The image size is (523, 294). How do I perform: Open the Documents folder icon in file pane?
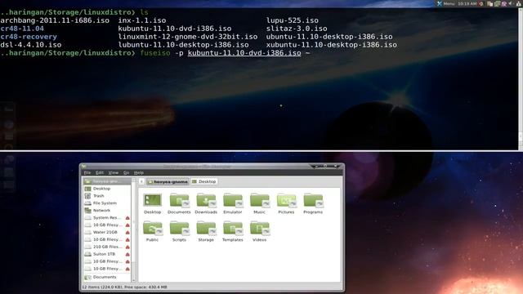(179, 200)
